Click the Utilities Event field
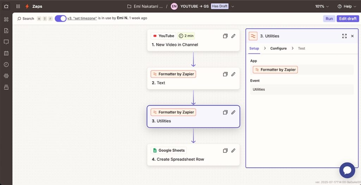Image resolution: width=361 pixels, height=185 pixels. tap(302, 89)
